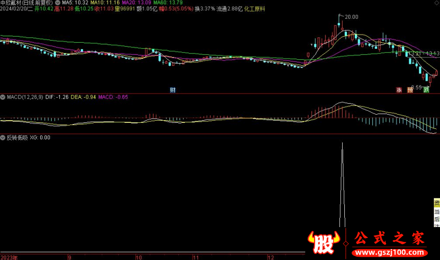Click the green 跌 marker icon
The image size is (440, 260).
point(426,89)
